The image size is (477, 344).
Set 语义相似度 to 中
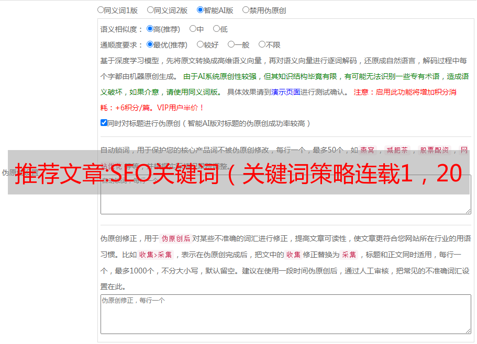pyautogui.click(x=193, y=29)
